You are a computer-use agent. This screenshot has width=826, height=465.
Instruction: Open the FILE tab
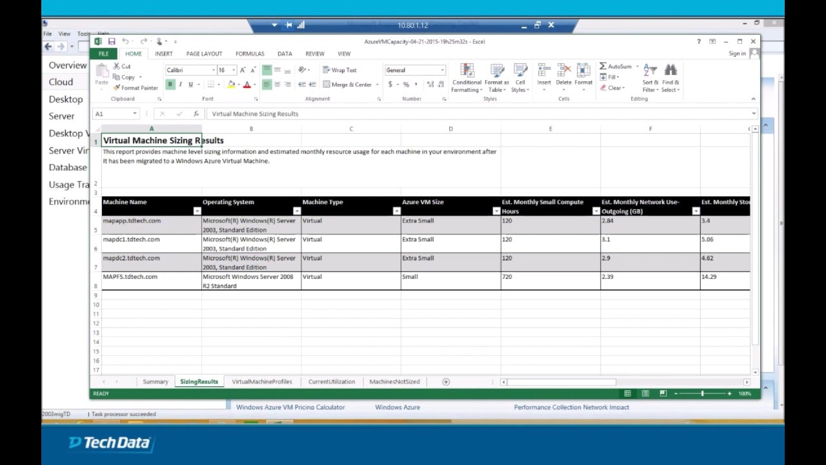pyautogui.click(x=103, y=54)
